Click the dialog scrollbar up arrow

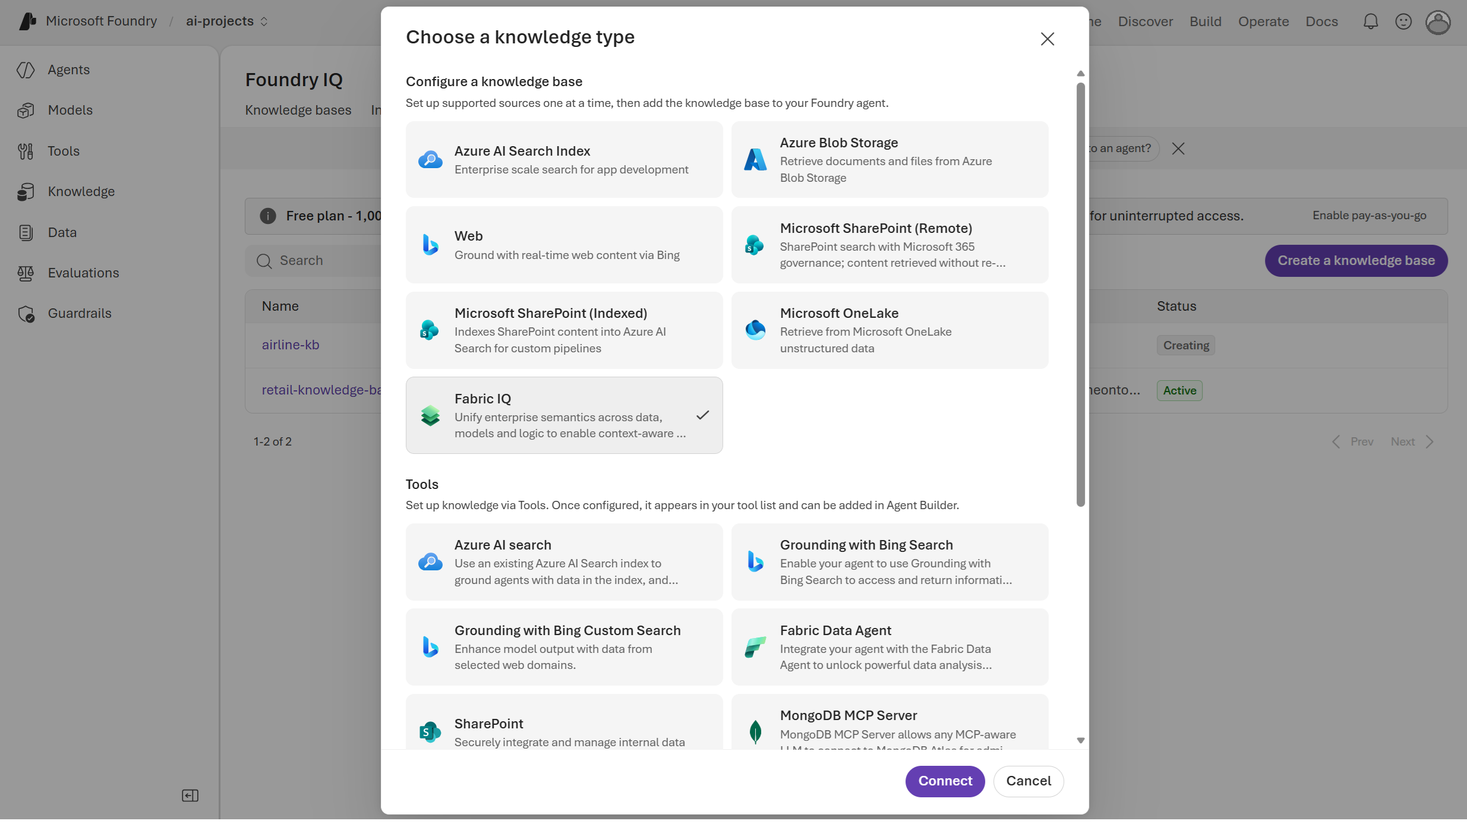[1081, 74]
